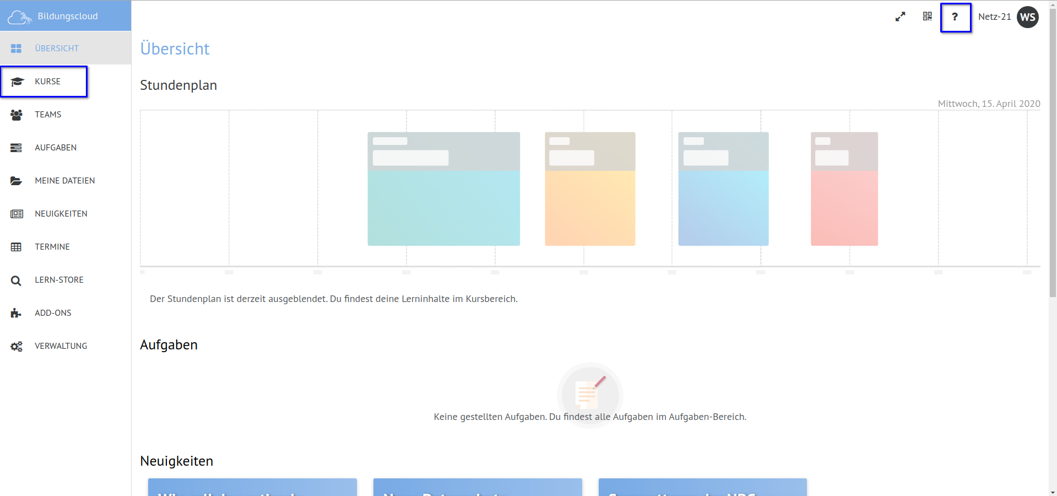The height and width of the screenshot is (496, 1057).
Task: Click the Lern-Store magnifier icon
Action: click(x=17, y=281)
